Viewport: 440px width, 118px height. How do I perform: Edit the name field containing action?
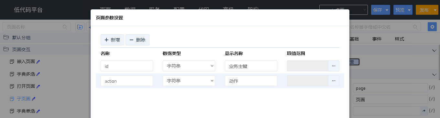click(x=127, y=81)
